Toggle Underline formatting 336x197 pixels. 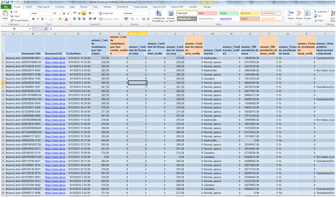(x=42, y=19)
